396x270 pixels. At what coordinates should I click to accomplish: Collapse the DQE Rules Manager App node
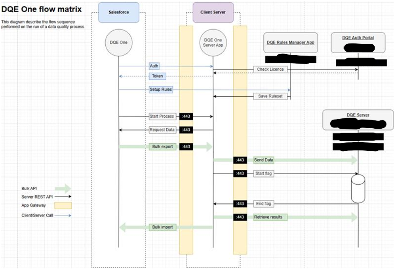[290, 42]
